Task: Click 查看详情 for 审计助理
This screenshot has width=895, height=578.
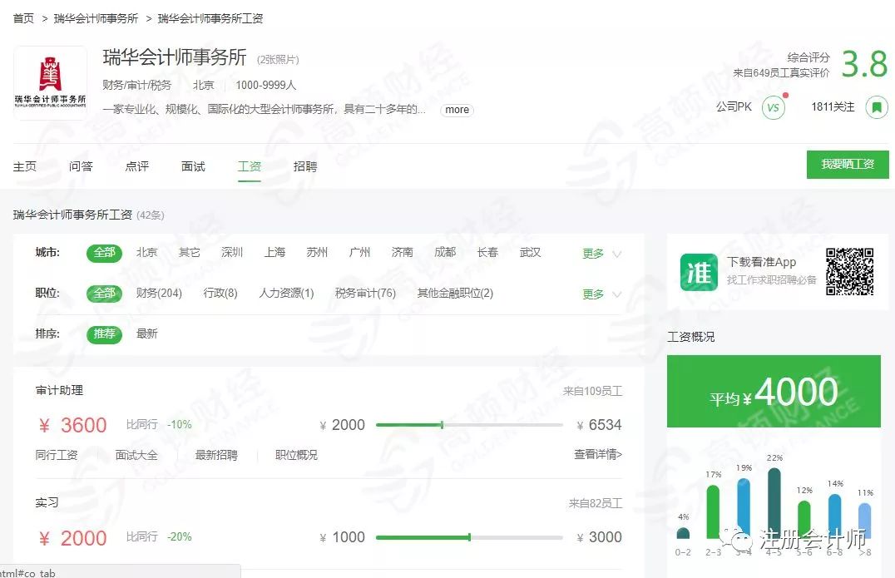Action: 597,454
